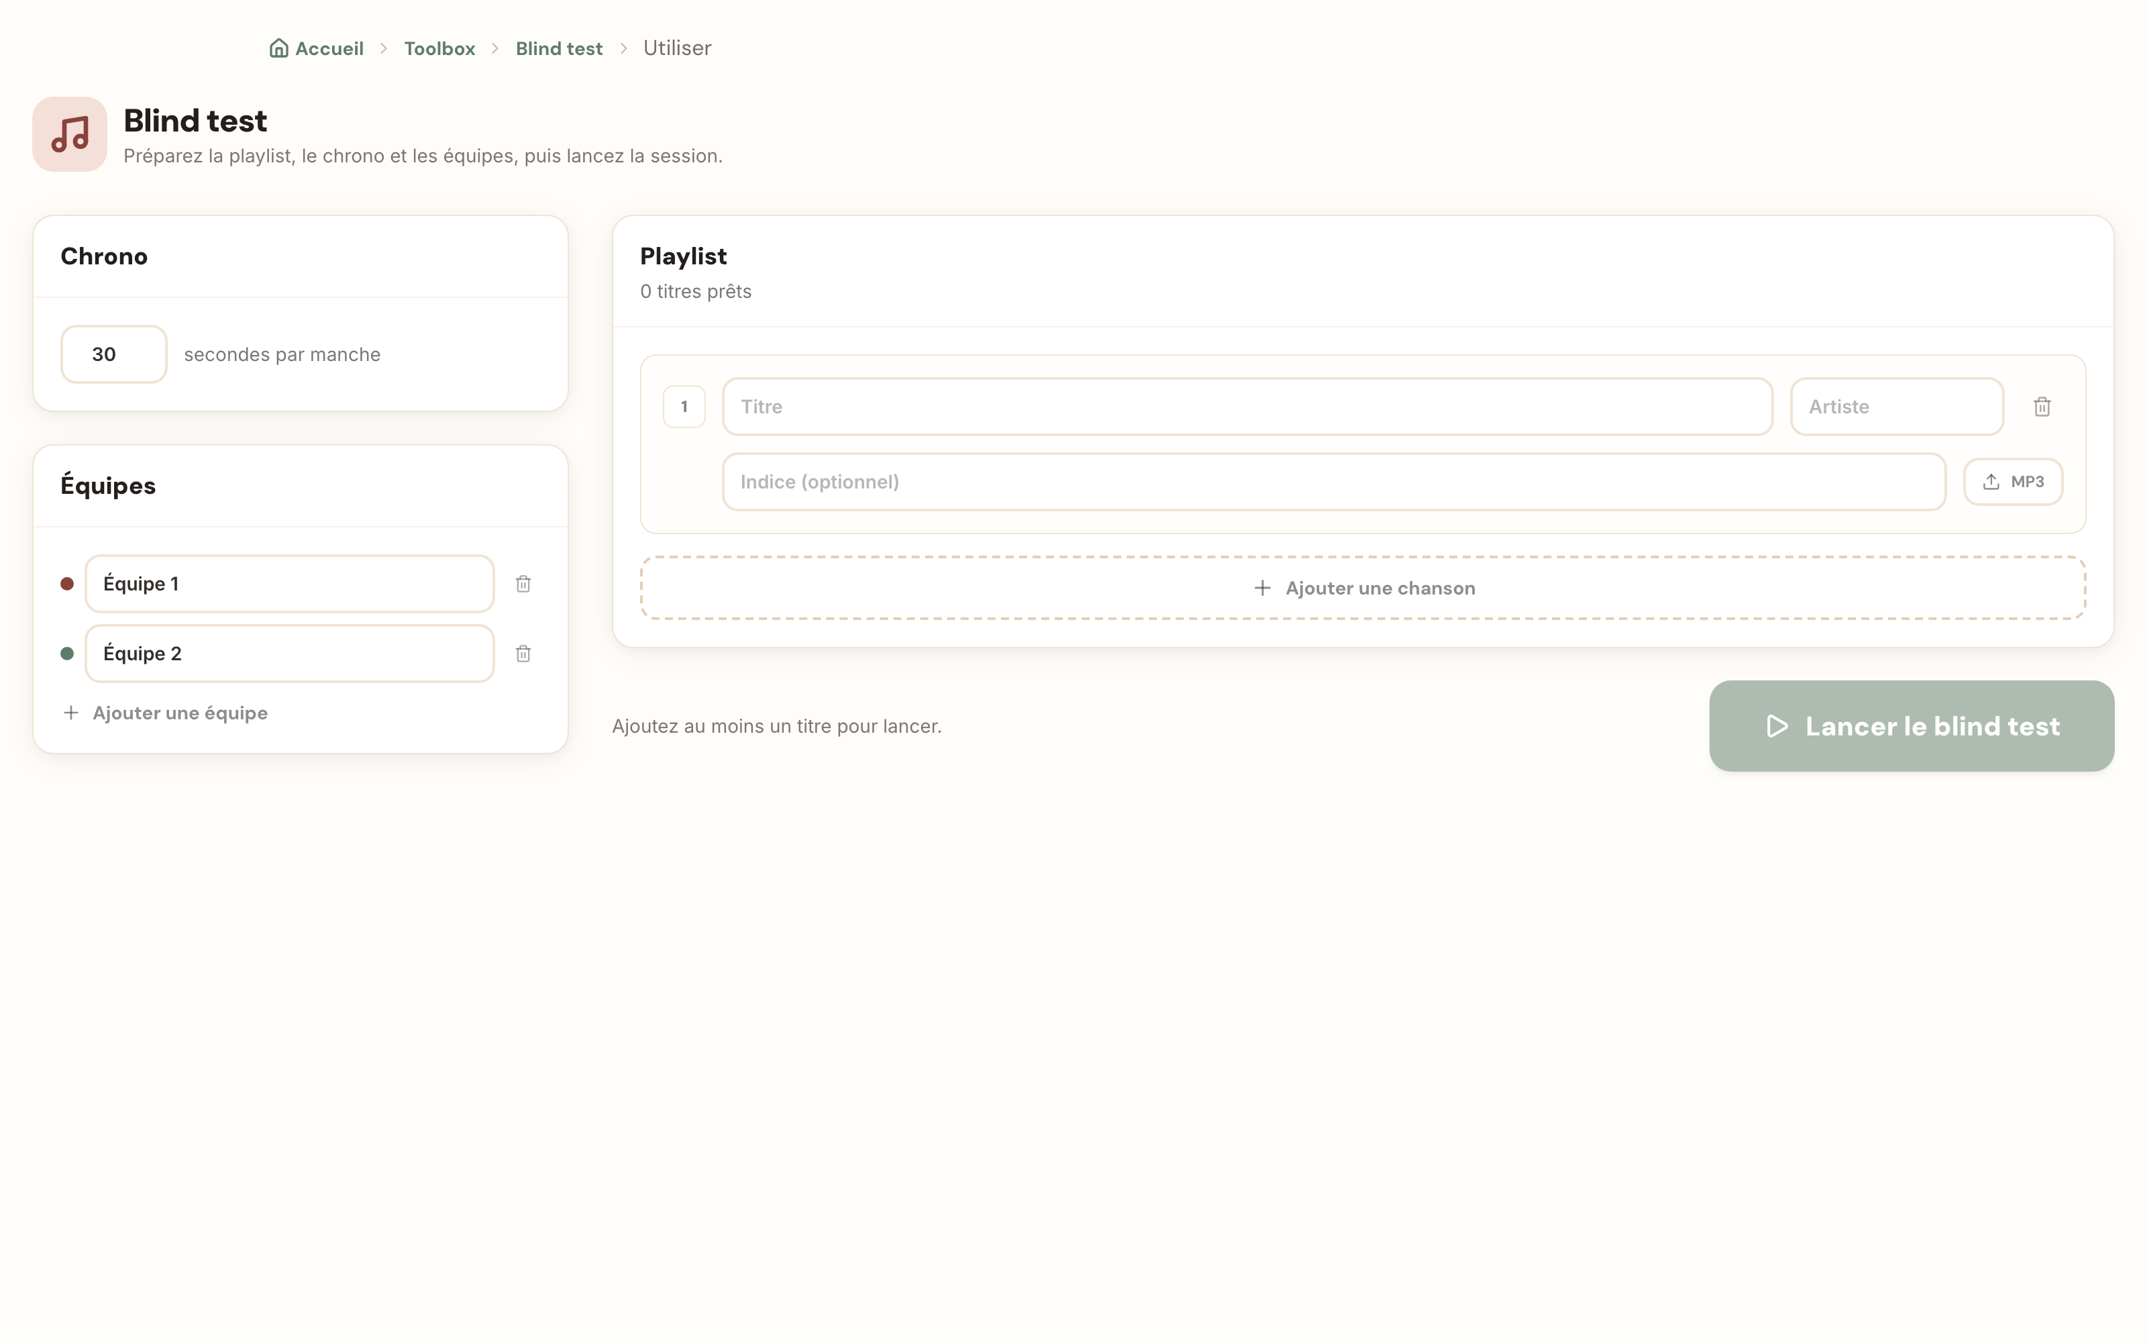Delete song 1 using its trash icon
This screenshot has width=2147, height=1342.
pos(2042,407)
